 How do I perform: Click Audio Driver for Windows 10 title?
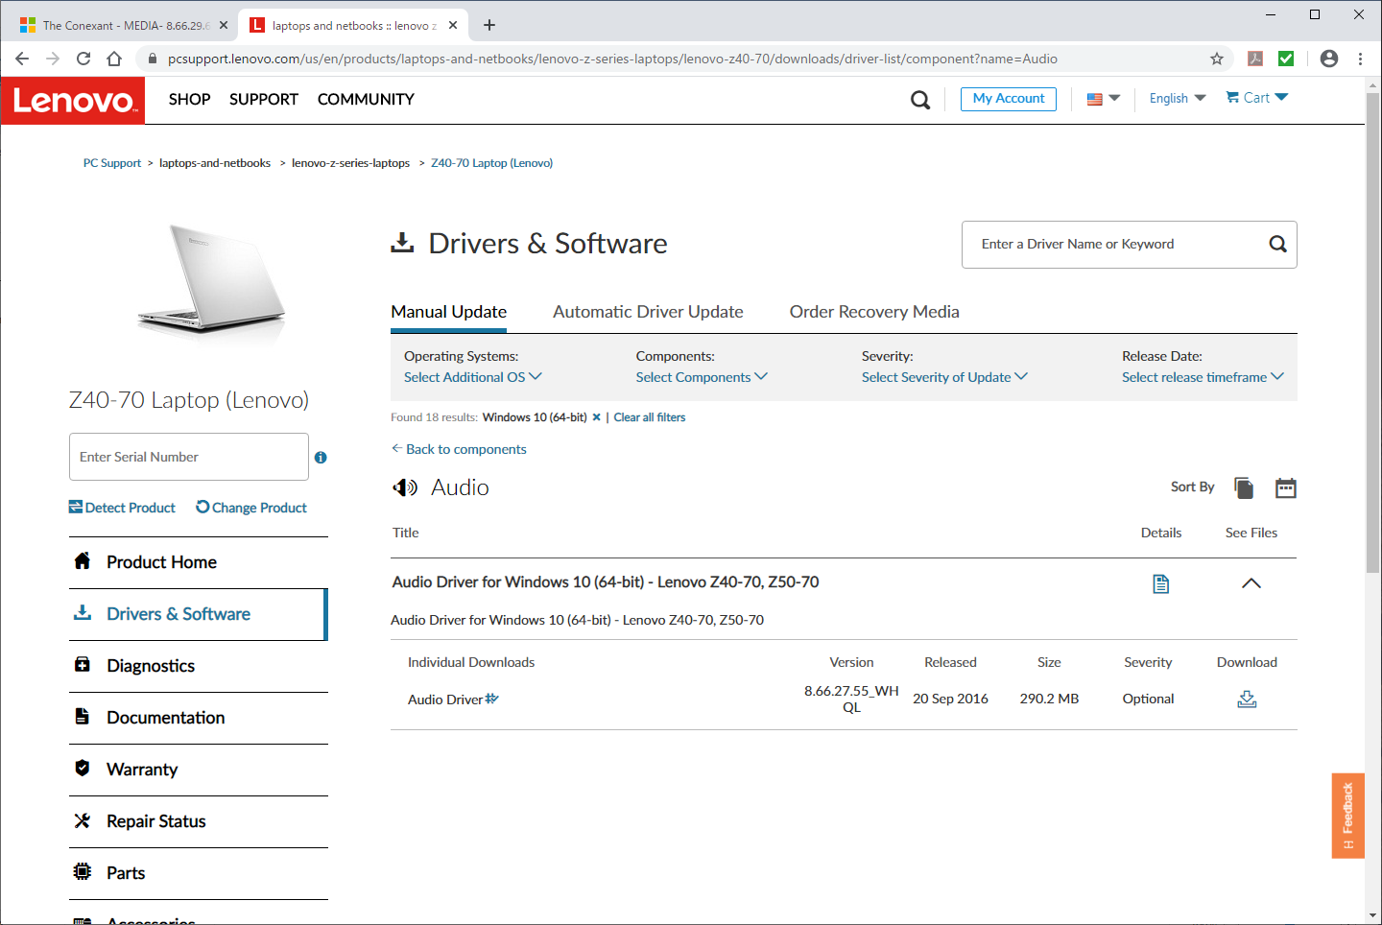[x=606, y=582]
